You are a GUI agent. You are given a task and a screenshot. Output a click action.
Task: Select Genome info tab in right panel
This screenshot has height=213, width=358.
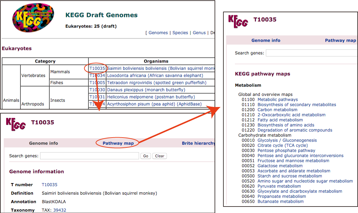coord(266,40)
